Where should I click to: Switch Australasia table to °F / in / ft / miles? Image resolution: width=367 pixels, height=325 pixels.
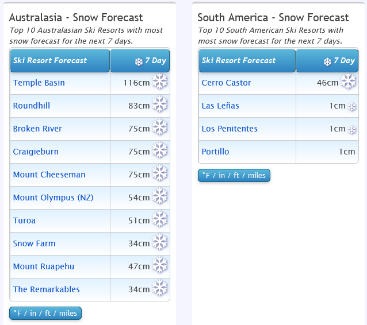coord(45,313)
